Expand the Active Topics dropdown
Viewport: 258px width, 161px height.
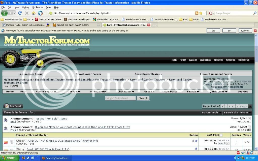tap(46, 92)
